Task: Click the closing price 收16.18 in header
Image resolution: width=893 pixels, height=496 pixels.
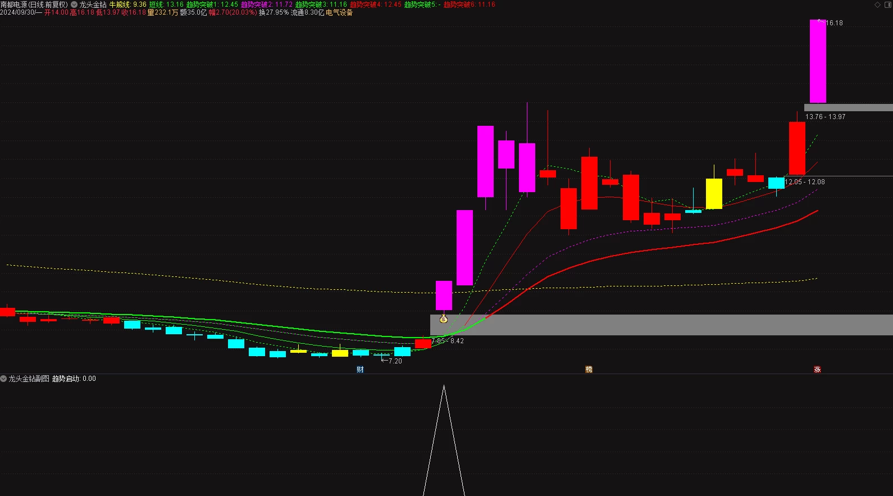Action: [134, 12]
